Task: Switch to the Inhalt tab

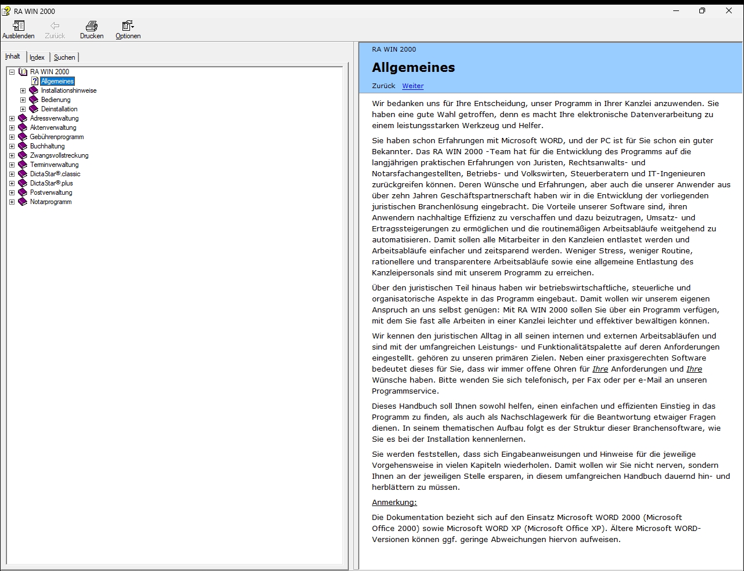Action: pyautogui.click(x=13, y=56)
